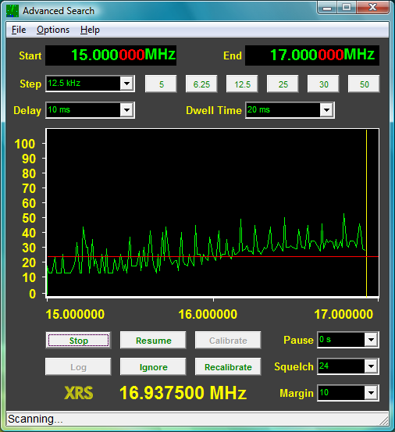
Task: Click the Resume button
Action: pyautogui.click(x=153, y=341)
